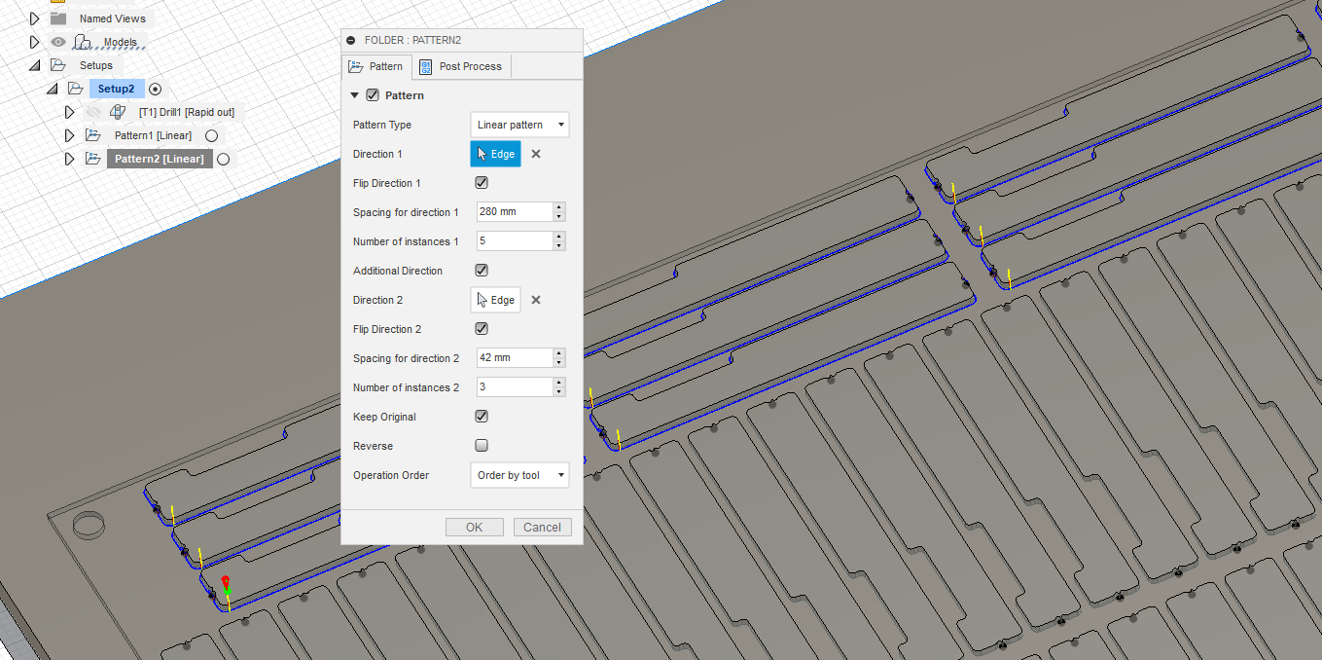
Task: Click the Pattern2 pattern folder icon
Action: click(x=93, y=159)
